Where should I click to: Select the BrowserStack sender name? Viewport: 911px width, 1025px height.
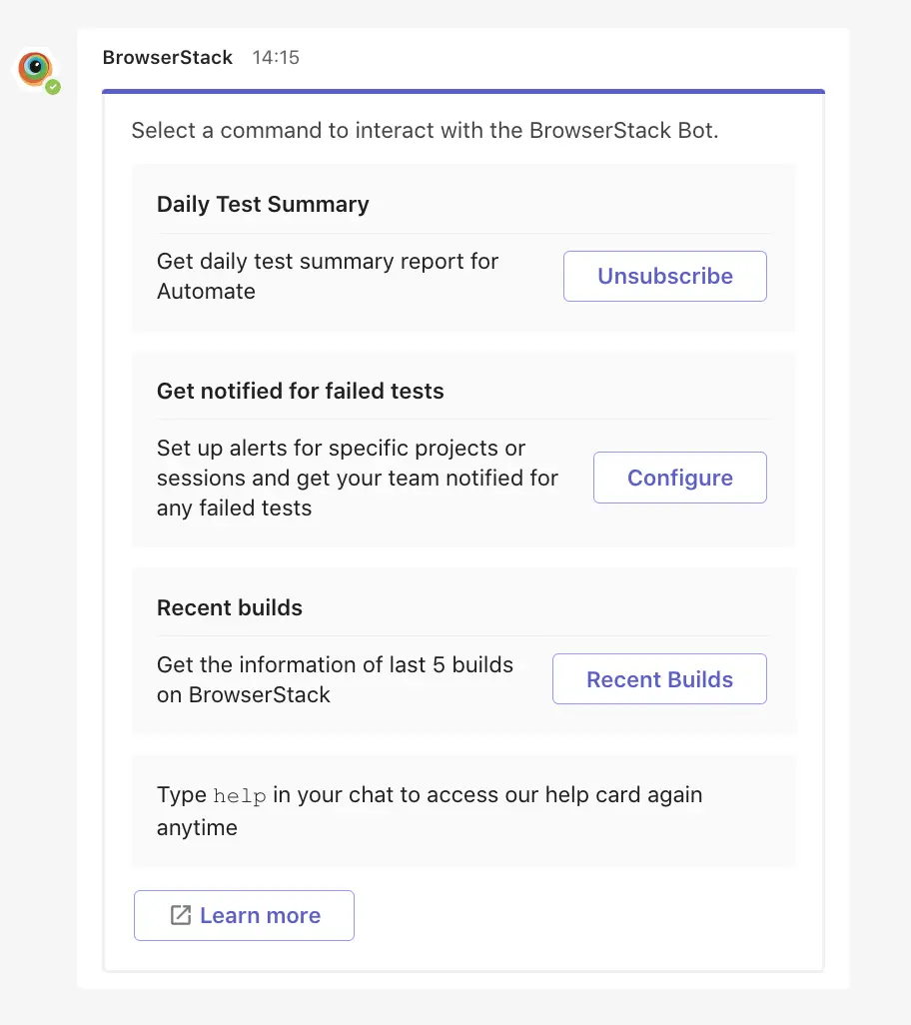point(168,58)
